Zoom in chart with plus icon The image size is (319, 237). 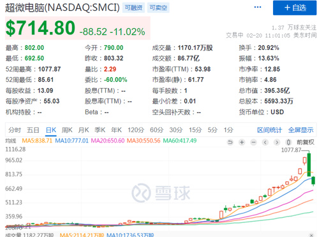[x=242, y=142]
